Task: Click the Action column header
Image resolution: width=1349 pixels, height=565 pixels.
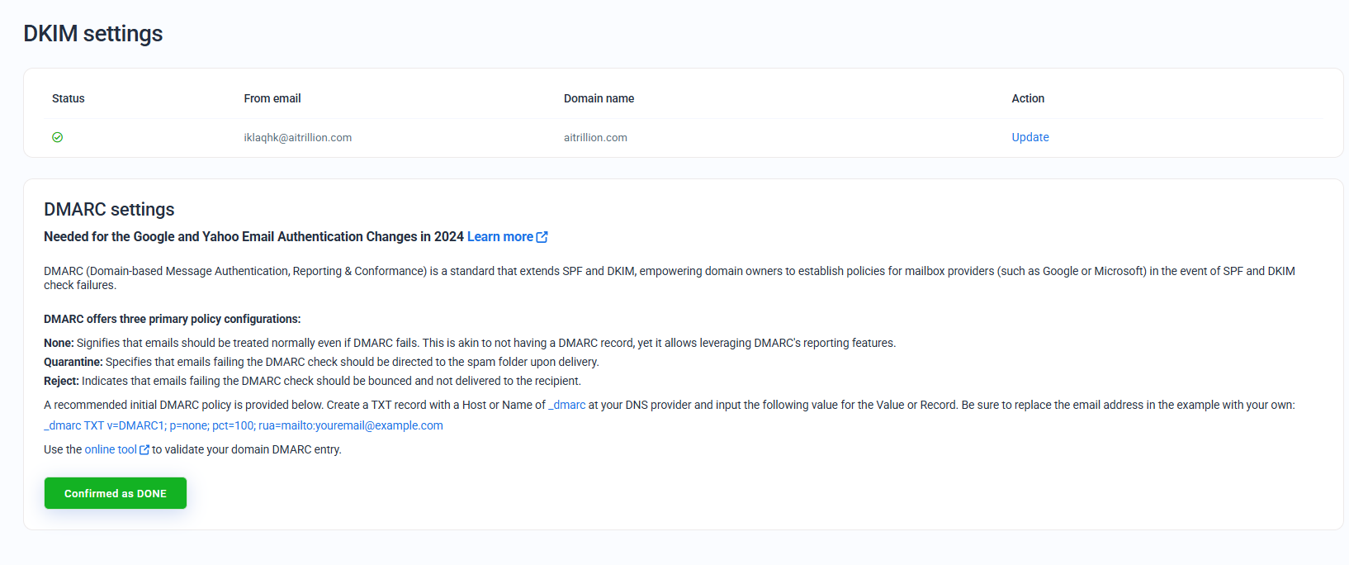Action: coord(1028,98)
